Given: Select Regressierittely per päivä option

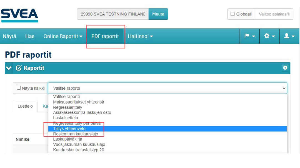Looking at the screenshot, I should click(x=167, y=123).
